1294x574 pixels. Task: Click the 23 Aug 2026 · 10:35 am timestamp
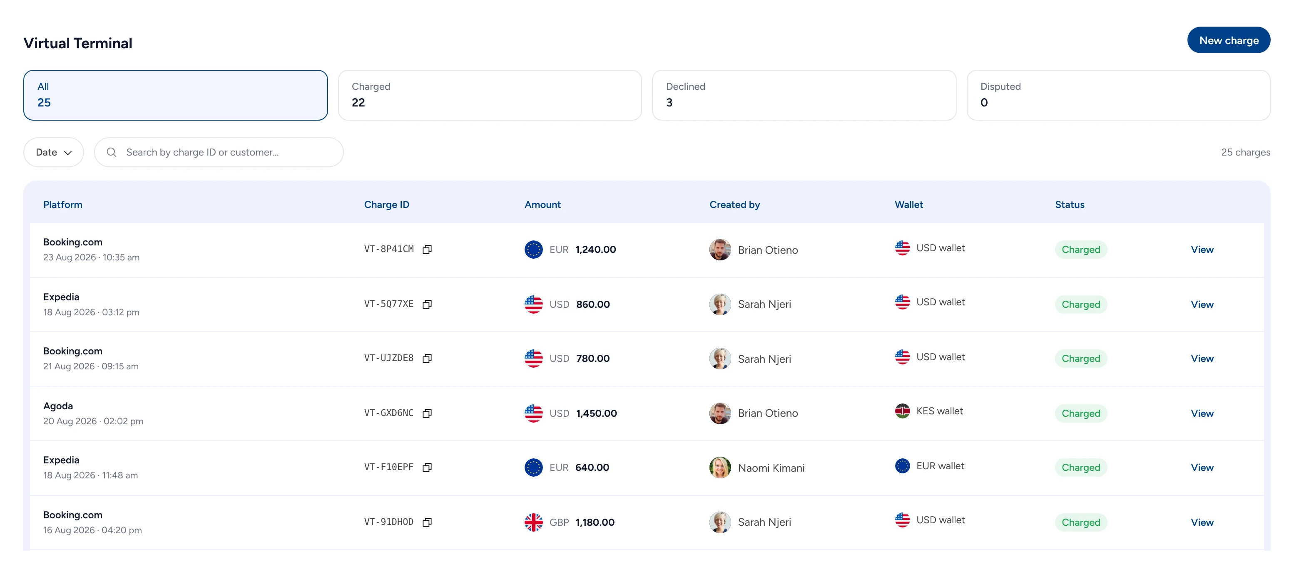92,257
